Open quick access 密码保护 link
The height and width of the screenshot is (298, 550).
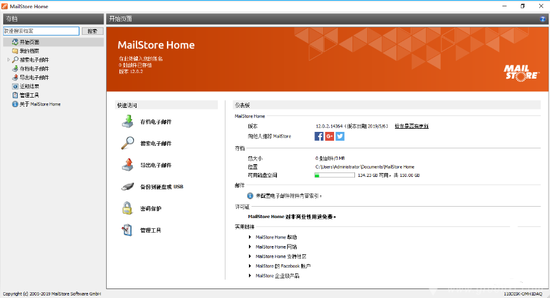(x=151, y=209)
